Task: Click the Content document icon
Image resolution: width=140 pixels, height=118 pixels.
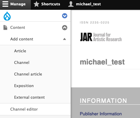Action: click(x=5, y=27)
